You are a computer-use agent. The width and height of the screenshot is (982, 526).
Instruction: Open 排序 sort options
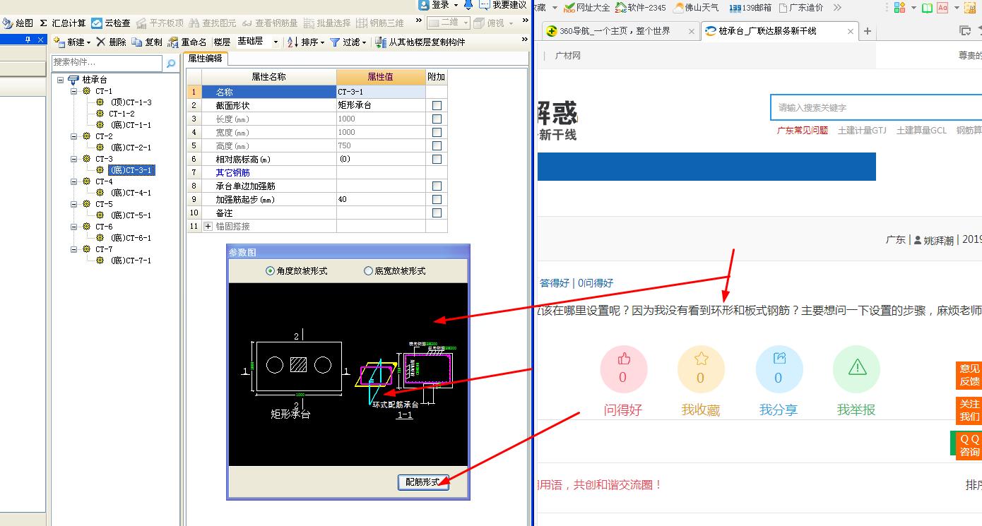pos(306,42)
